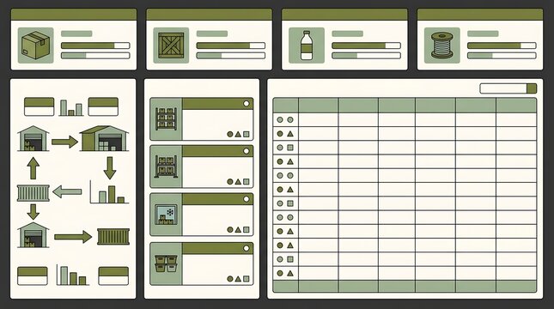
Task: Click the cardboard box icon
Action: (x=36, y=45)
